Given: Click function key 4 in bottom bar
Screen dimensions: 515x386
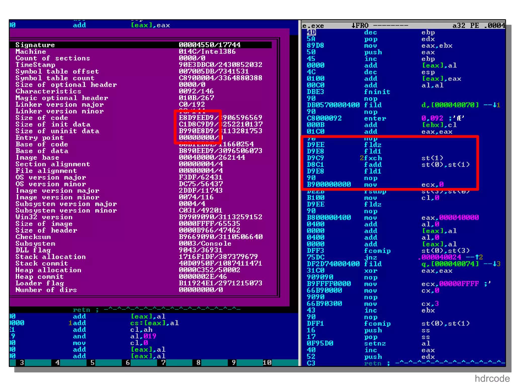Looking at the screenshot, I should click(57, 362).
